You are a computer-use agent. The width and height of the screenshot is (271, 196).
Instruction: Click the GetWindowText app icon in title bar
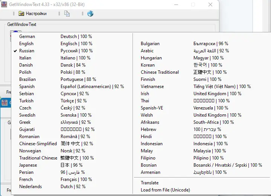tap(4, 4)
